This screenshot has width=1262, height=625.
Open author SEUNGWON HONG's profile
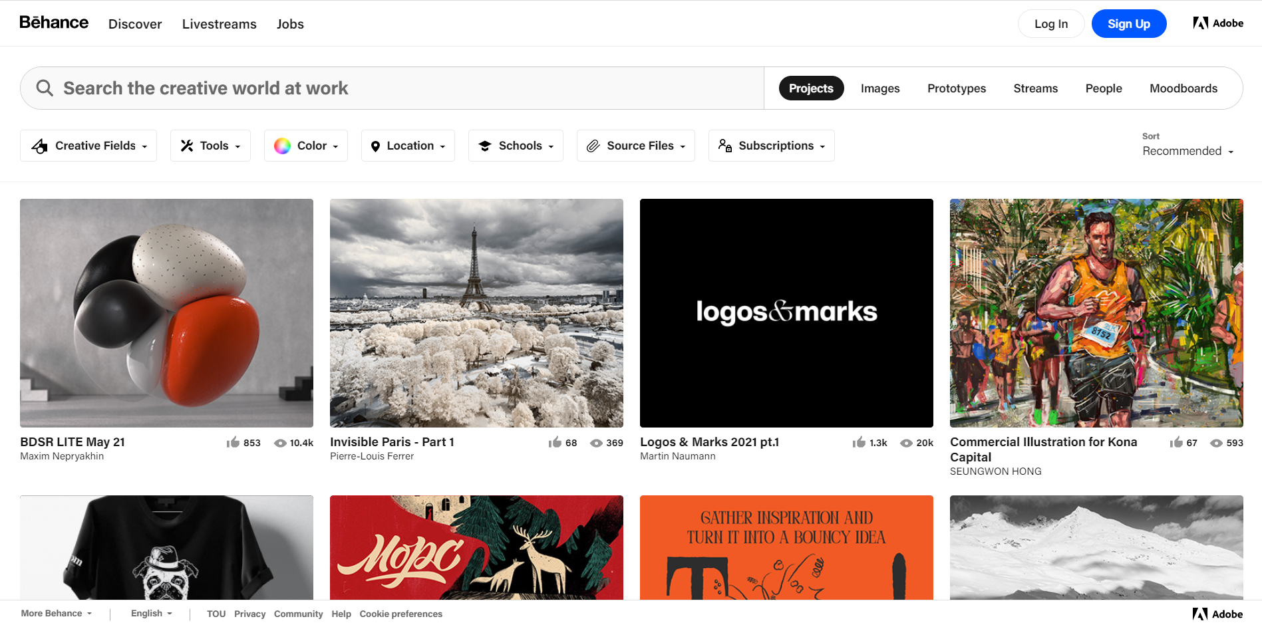tap(996, 471)
